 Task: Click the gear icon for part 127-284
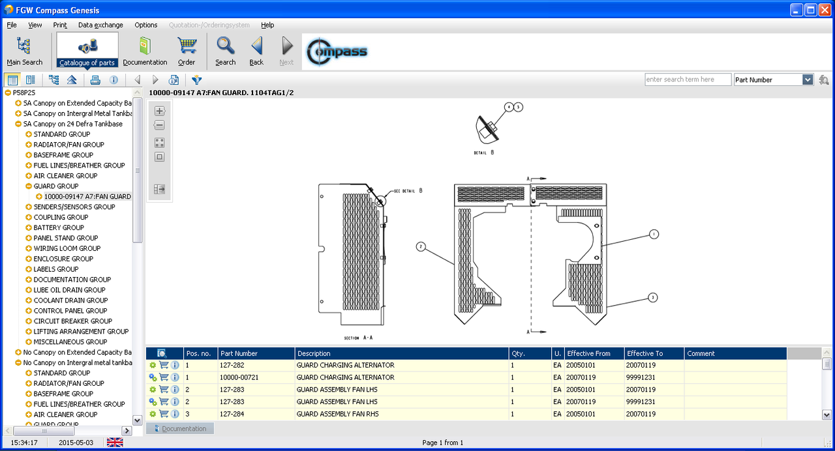tap(153, 414)
